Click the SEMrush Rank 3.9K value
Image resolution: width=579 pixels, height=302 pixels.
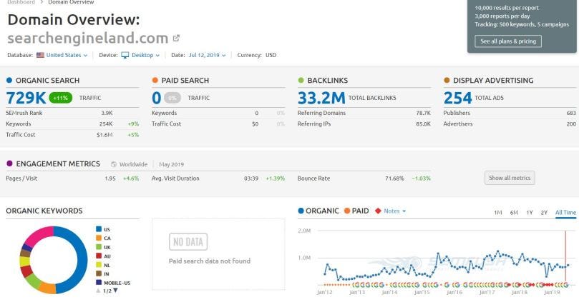107,113
